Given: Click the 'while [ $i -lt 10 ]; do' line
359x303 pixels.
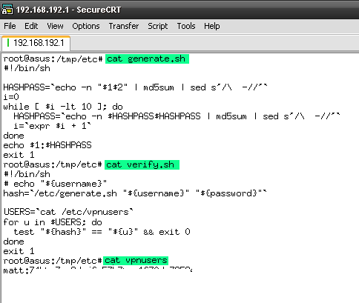Looking at the screenshot, I should [63, 107].
